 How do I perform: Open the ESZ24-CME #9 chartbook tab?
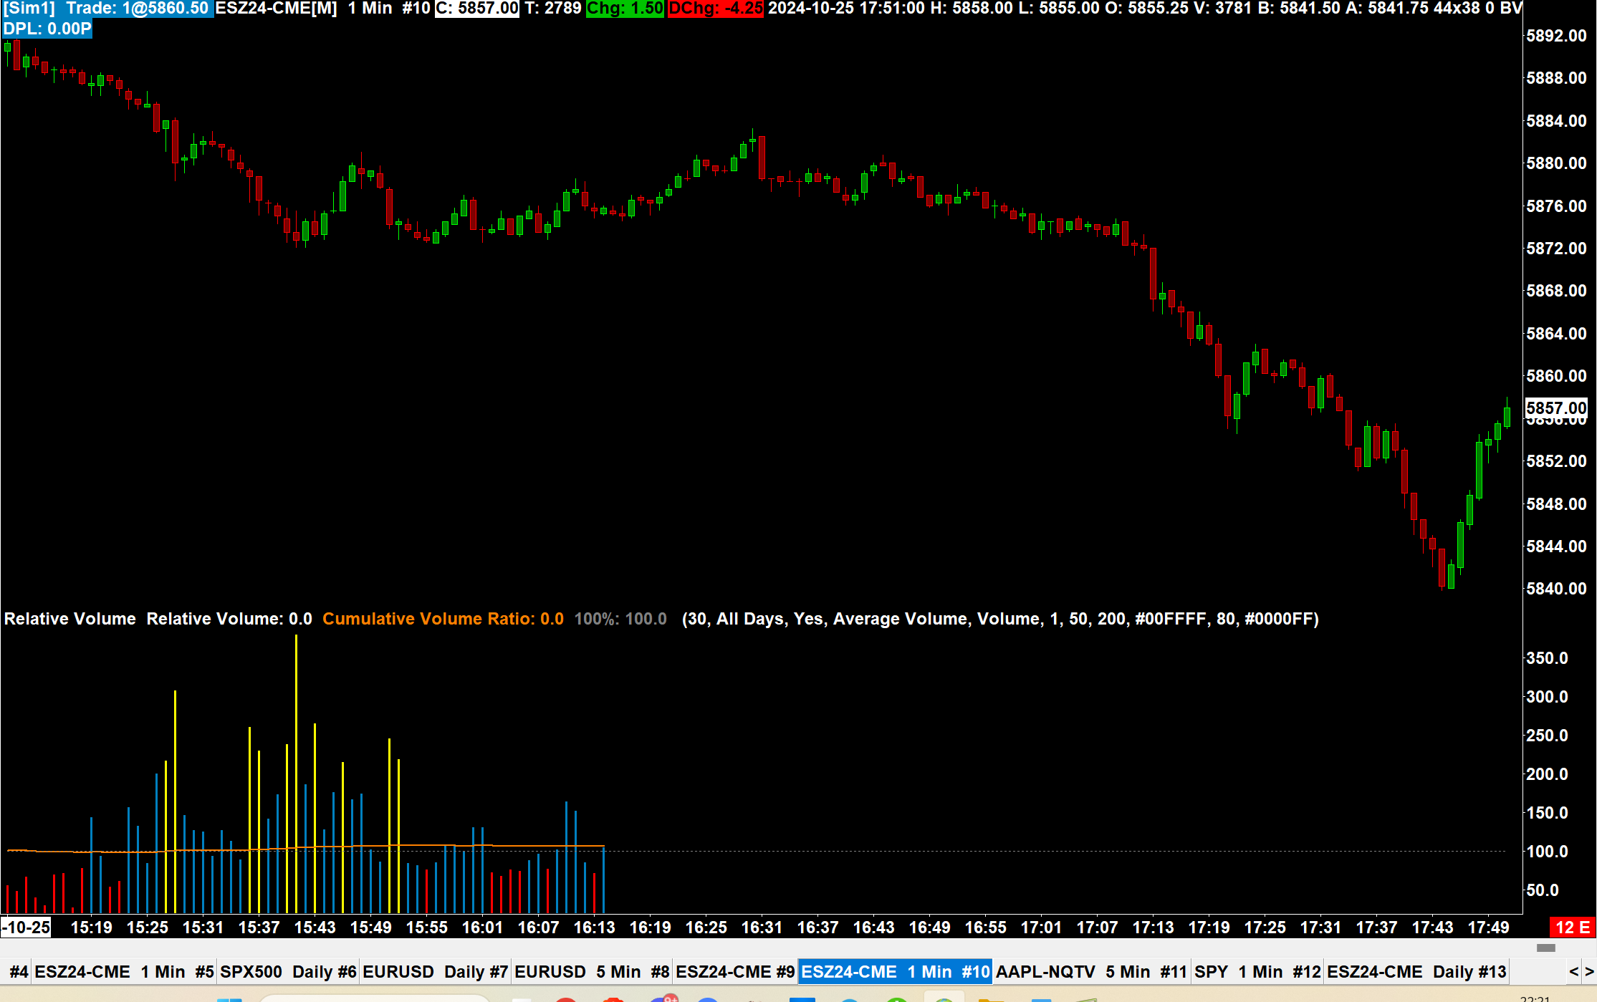735,972
